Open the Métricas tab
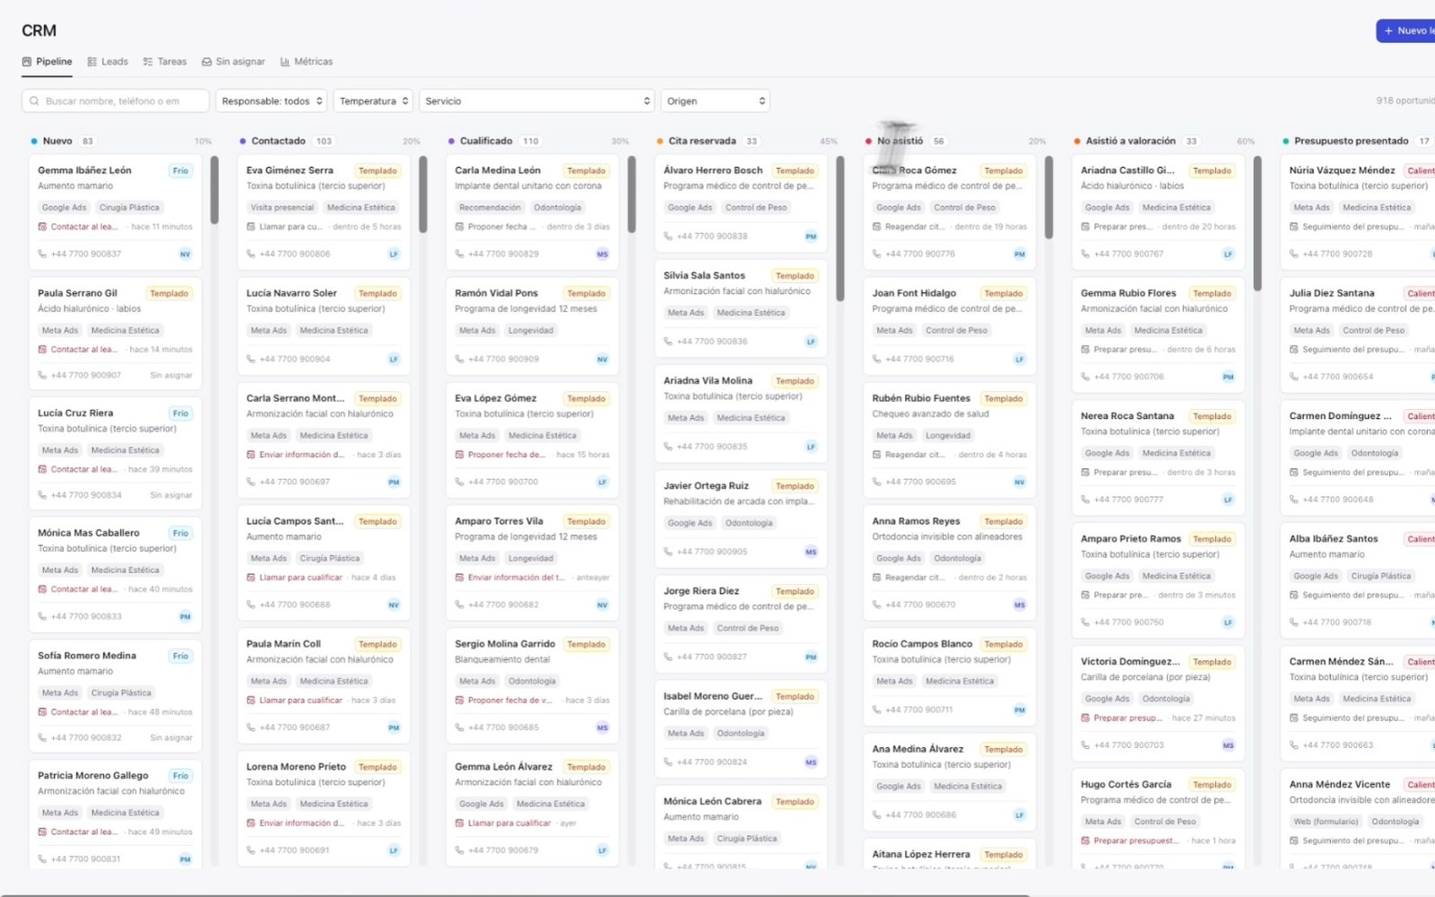Screen dimensions: 1435x897 click(x=306, y=62)
